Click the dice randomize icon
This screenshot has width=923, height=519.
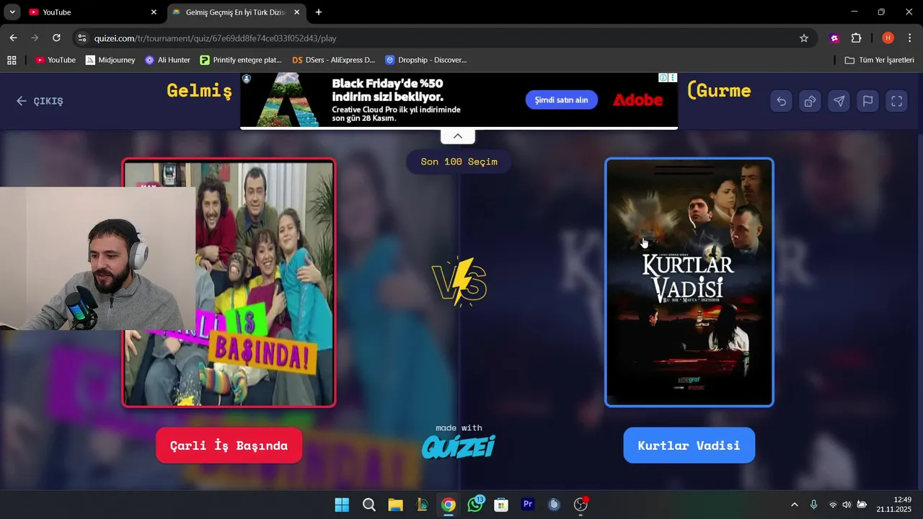[x=810, y=102]
